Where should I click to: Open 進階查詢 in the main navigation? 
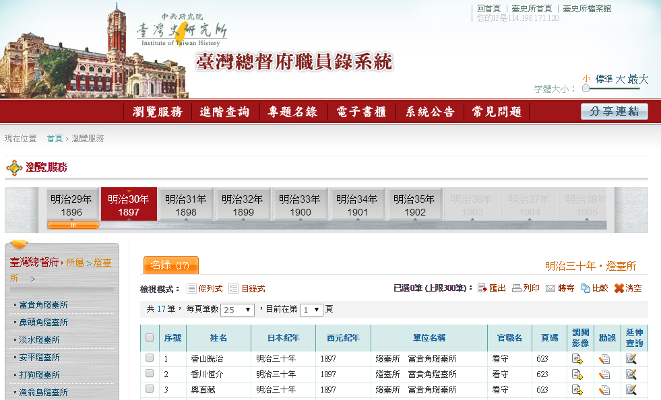[224, 112]
